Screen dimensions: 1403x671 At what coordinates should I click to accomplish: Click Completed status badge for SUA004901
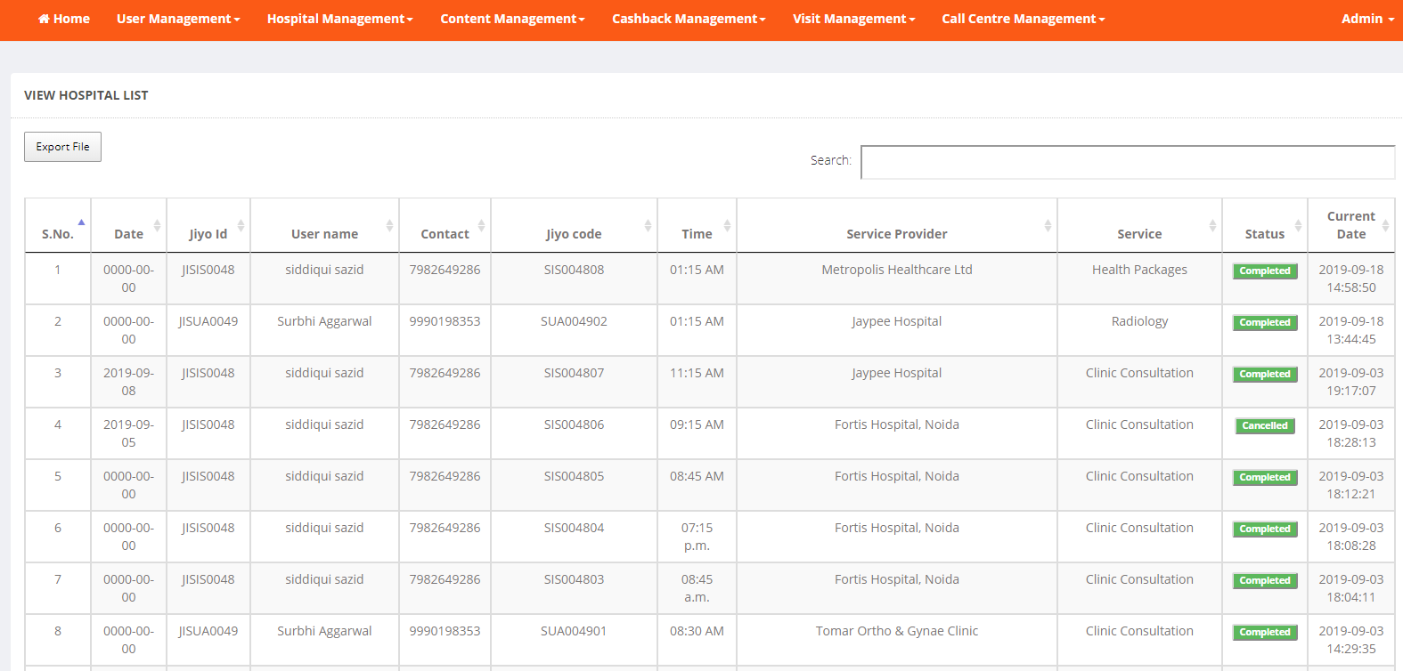click(x=1265, y=633)
